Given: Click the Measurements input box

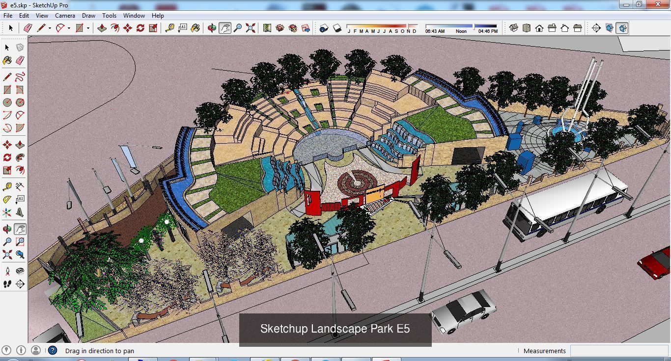Looking at the screenshot, I should [x=619, y=351].
